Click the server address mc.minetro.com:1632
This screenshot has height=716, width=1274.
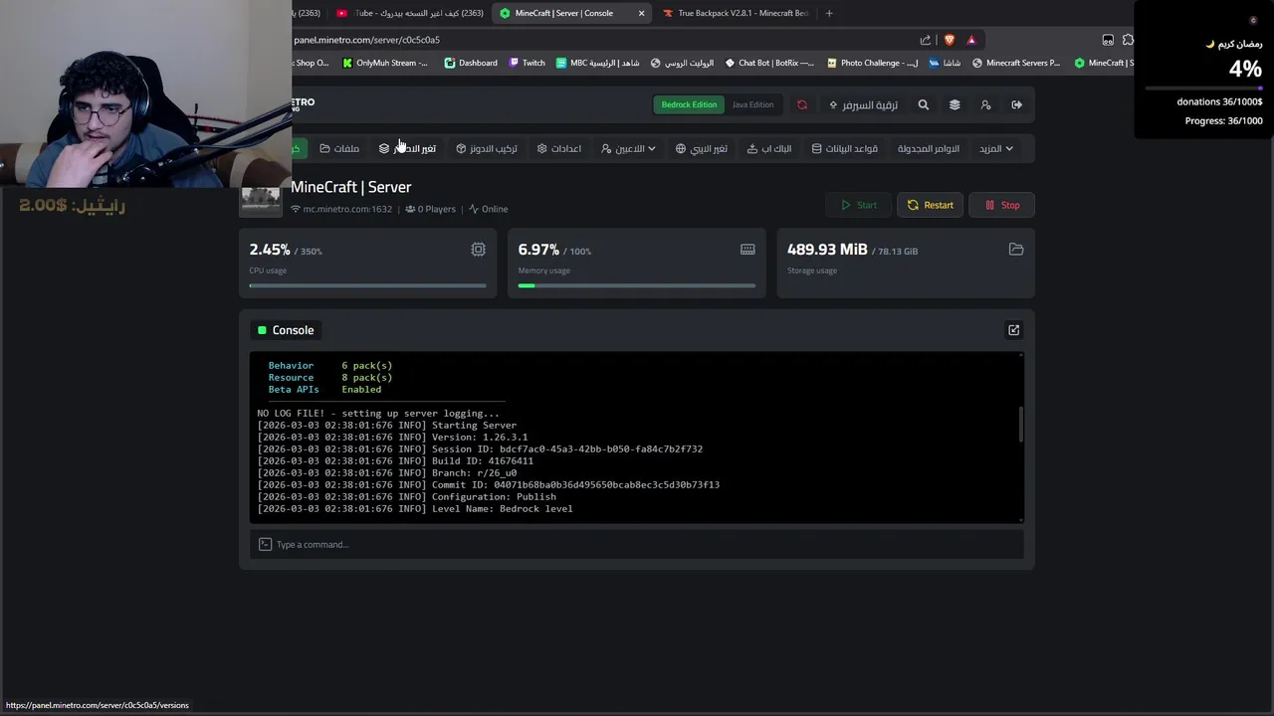pos(346,209)
